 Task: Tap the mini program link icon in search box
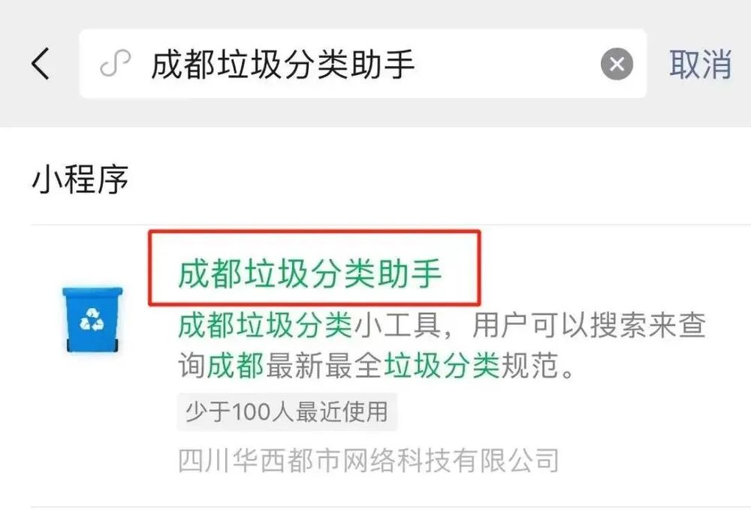click(x=116, y=63)
